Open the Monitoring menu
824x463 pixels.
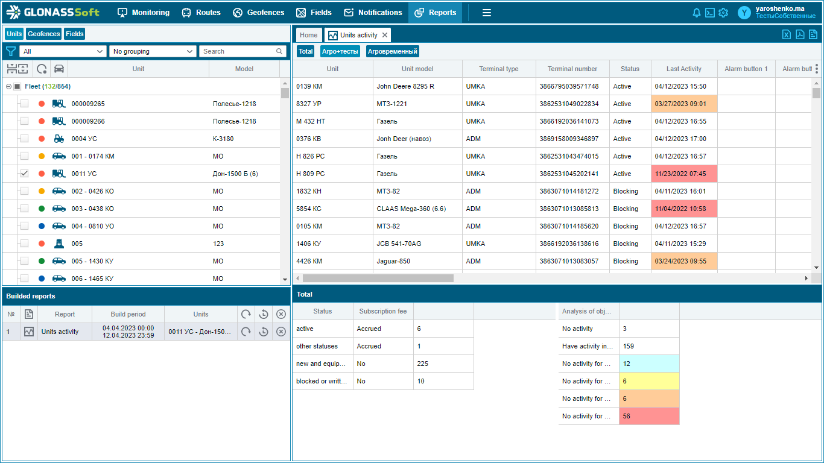[x=144, y=13]
